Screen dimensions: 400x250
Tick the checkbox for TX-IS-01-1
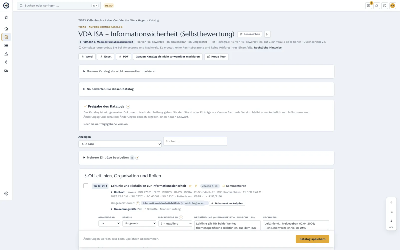(x=86, y=186)
